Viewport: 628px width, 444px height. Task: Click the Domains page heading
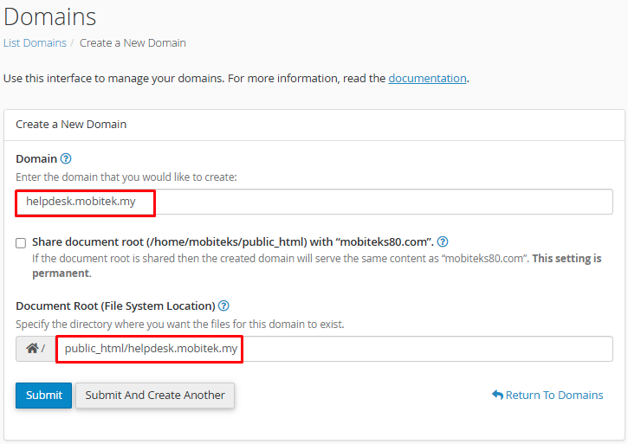pos(50,16)
